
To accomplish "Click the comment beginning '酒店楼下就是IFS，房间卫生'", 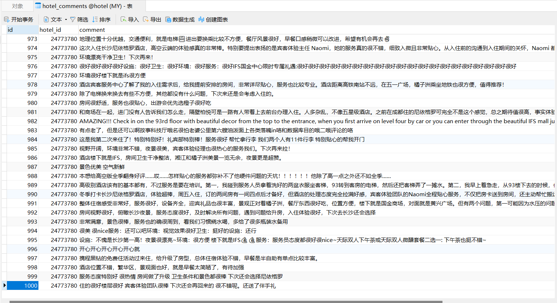I will tap(181, 158).
